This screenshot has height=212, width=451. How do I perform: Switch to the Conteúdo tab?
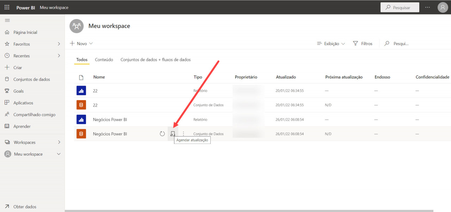point(104,60)
